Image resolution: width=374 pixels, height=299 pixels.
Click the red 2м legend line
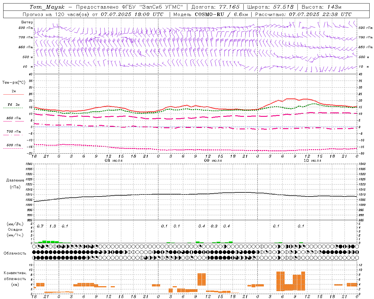coord(13,94)
